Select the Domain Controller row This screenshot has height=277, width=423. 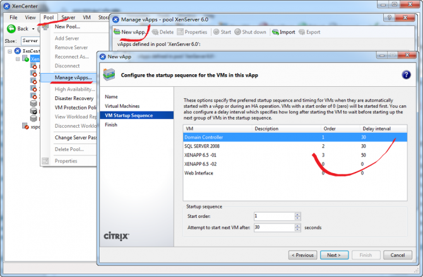tap(295, 137)
